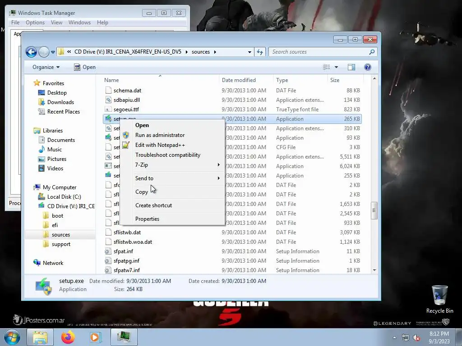Open the Recycle Bin desktop icon
This screenshot has width=462, height=346.
pyautogui.click(x=439, y=299)
